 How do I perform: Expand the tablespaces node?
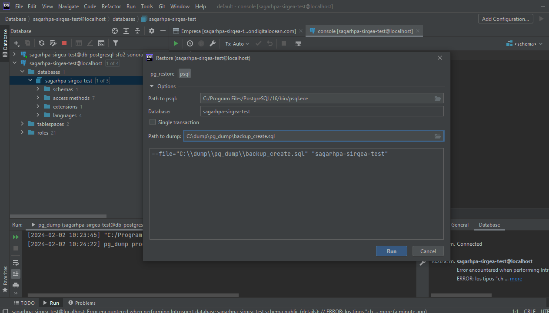pyautogui.click(x=22, y=124)
